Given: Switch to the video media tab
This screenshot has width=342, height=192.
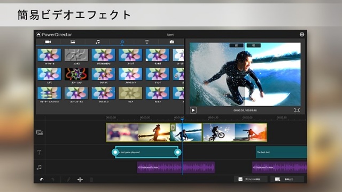Looking at the screenshot, I should (48, 42).
